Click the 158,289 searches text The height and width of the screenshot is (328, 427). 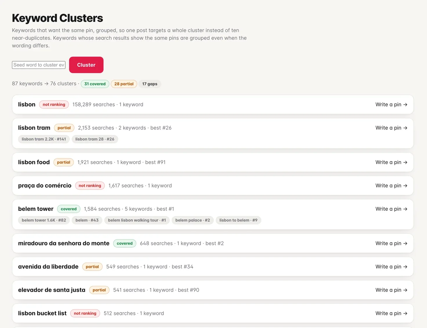click(x=93, y=104)
